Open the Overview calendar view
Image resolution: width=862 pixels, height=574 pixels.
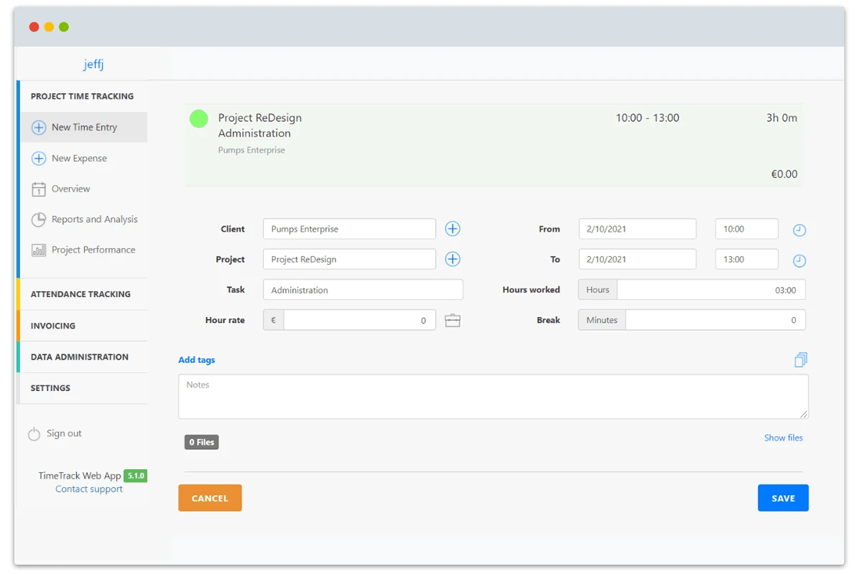pyautogui.click(x=69, y=189)
